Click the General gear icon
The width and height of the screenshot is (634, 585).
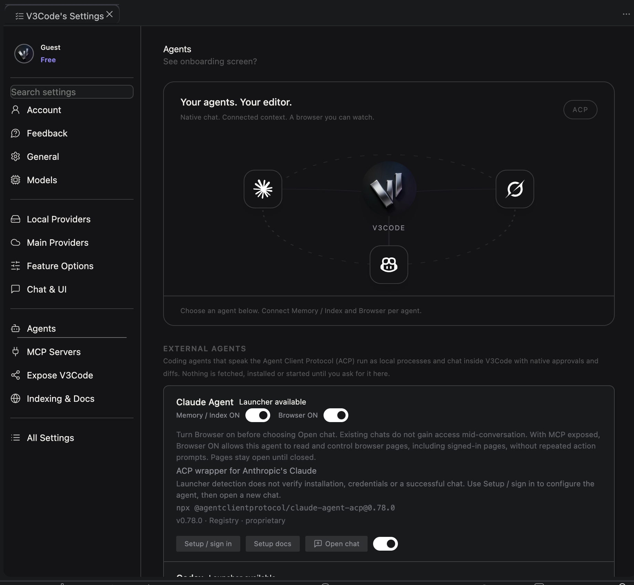coord(15,157)
